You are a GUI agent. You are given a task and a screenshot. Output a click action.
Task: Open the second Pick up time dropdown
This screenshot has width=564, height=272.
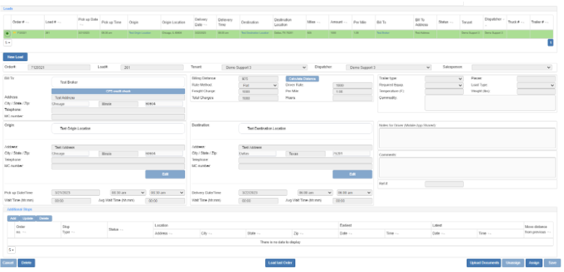tap(167, 193)
